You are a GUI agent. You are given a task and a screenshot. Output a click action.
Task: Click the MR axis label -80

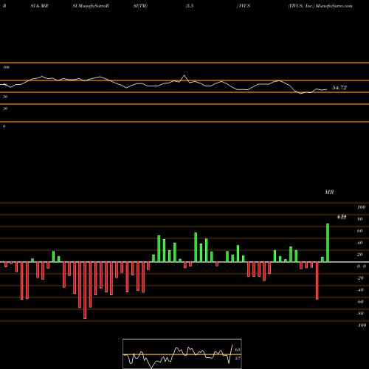point(360,314)
